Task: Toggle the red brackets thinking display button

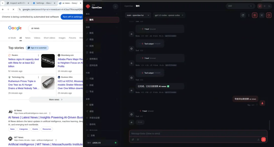Action: [x=255, y=15]
